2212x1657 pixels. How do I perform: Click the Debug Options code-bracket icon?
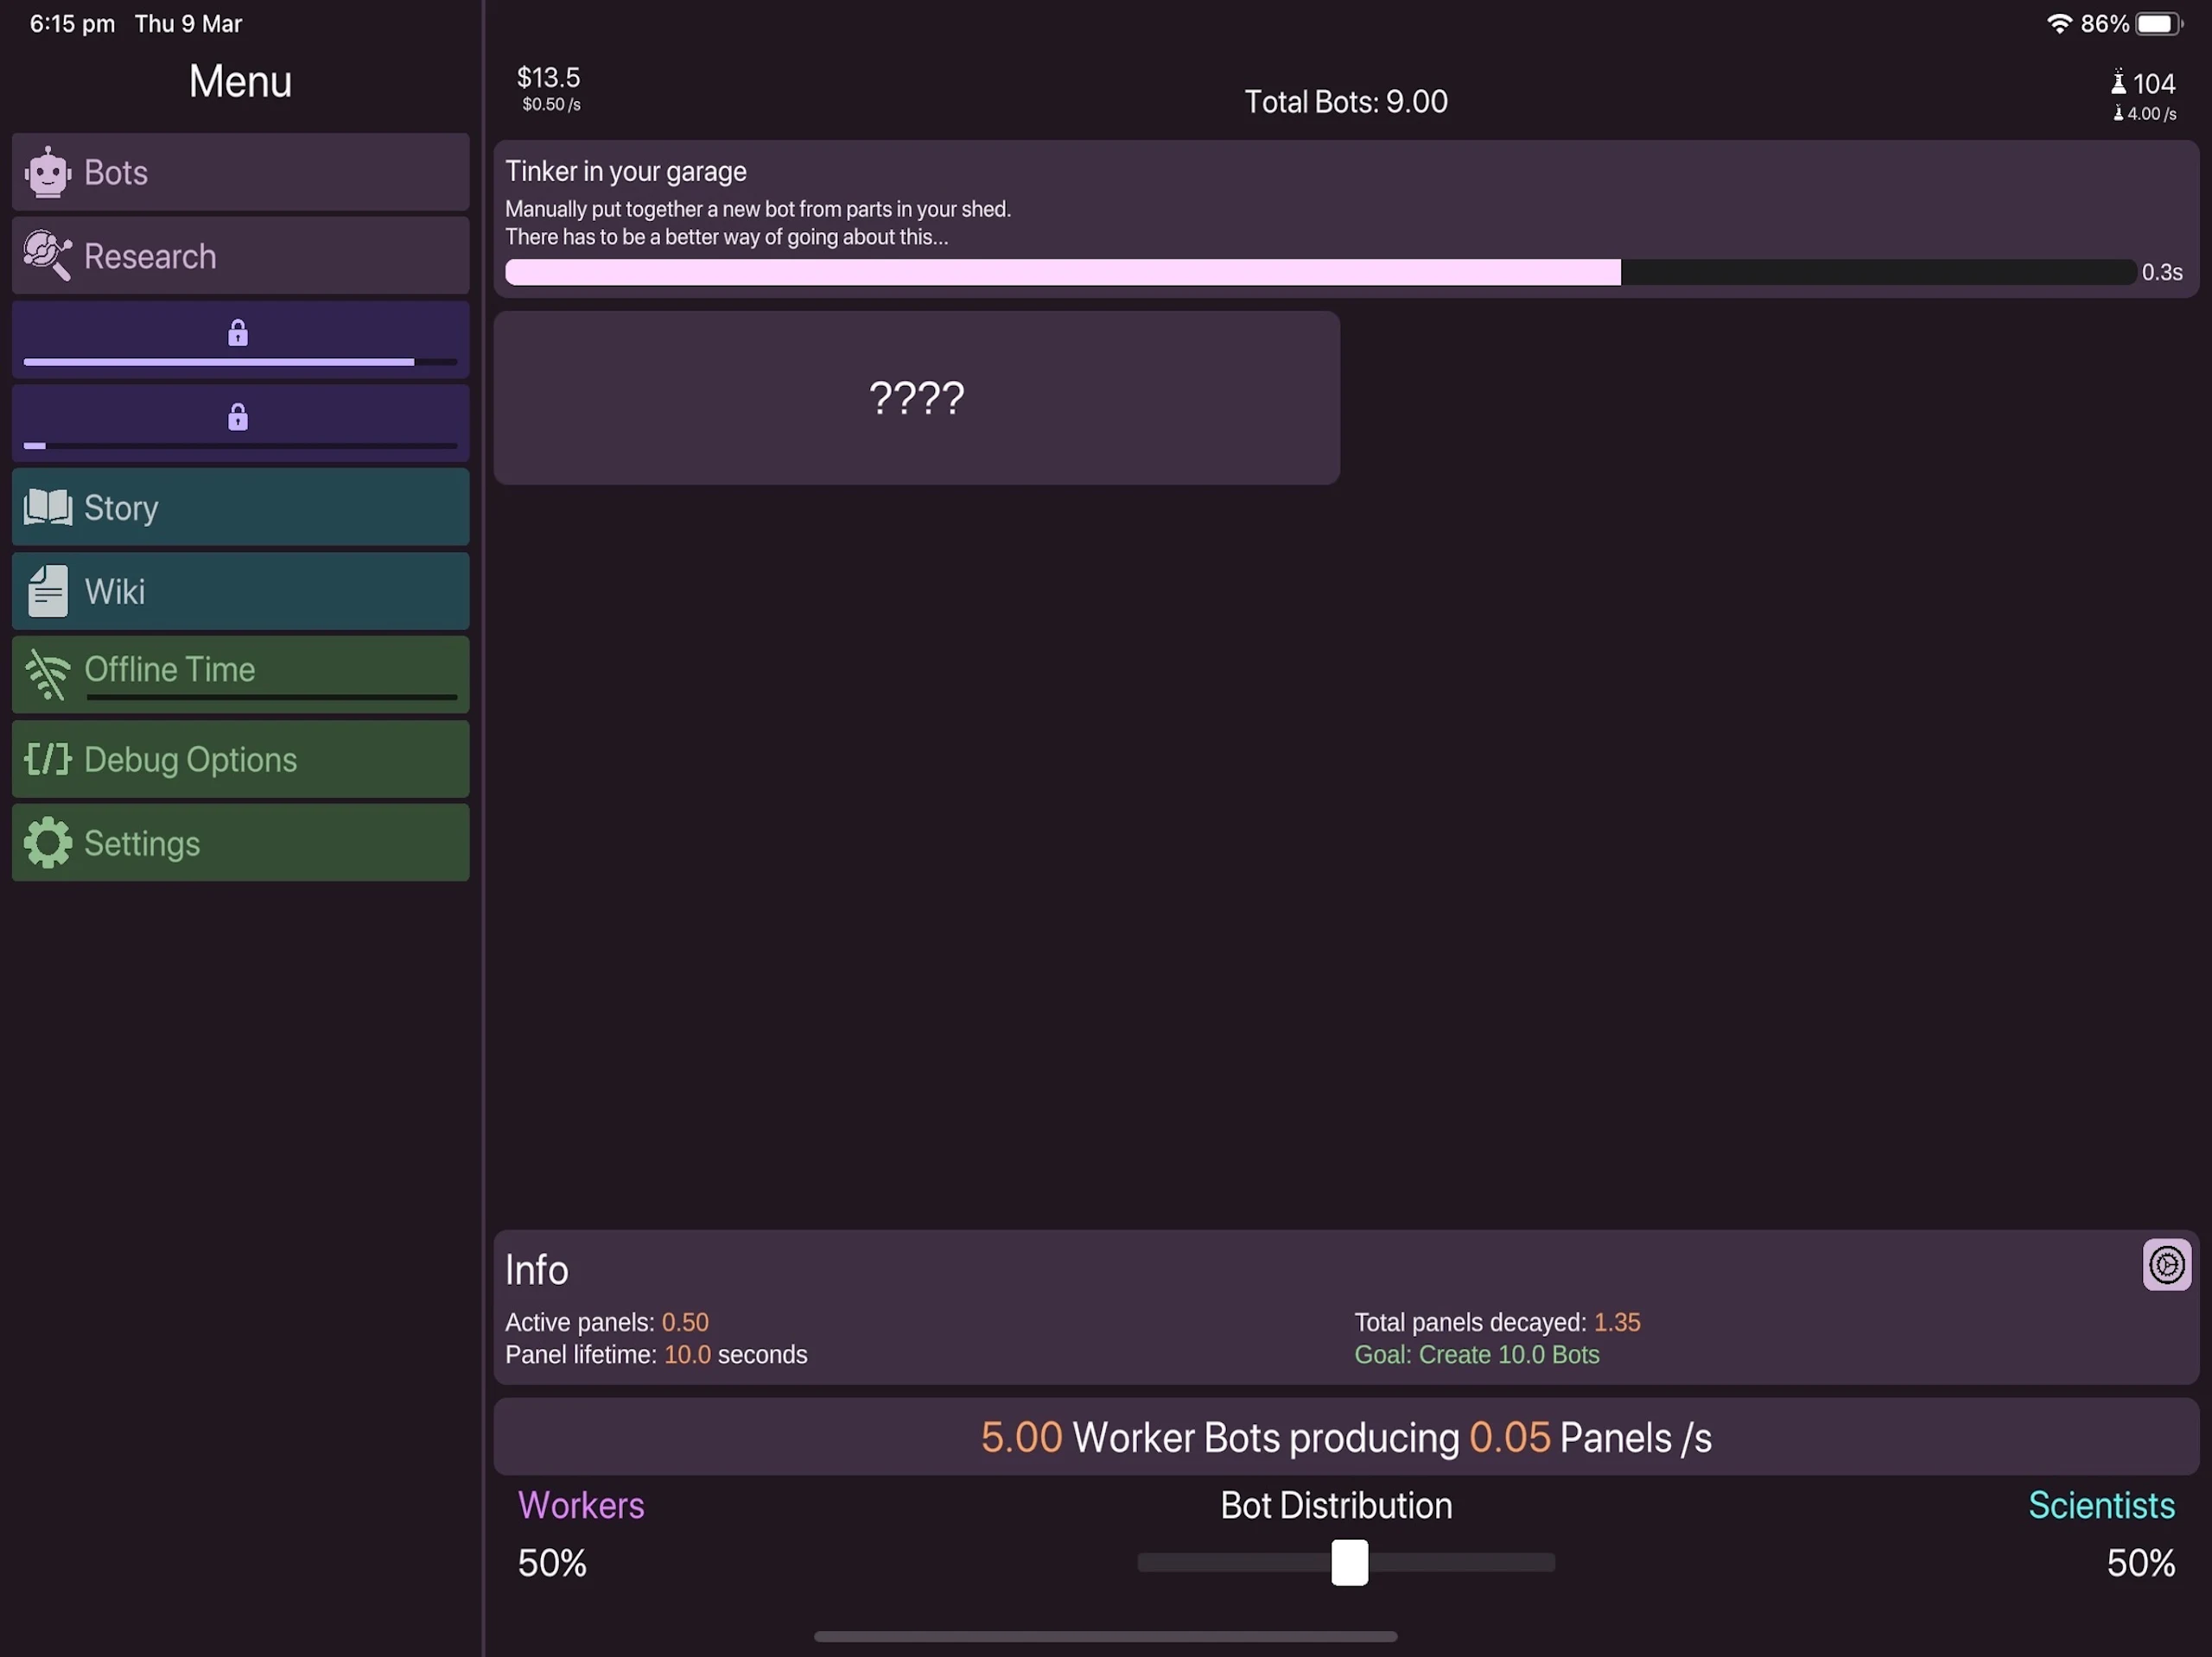47,760
